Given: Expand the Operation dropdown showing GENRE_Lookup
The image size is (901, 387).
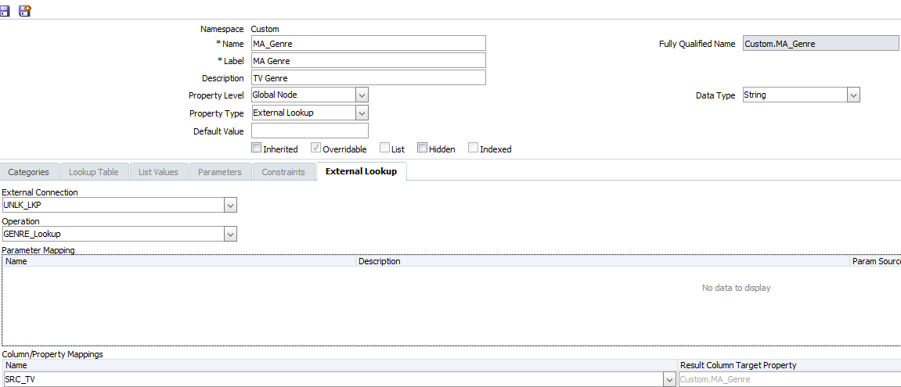Looking at the screenshot, I should tap(230, 234).
